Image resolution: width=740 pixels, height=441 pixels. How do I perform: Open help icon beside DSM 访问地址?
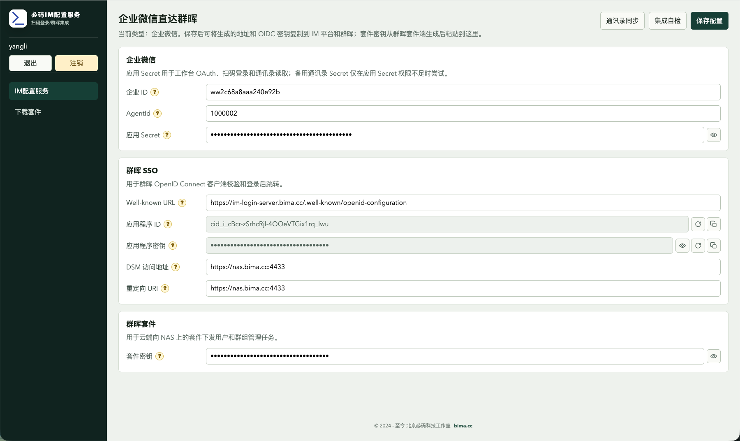click(x=176, y=267)
